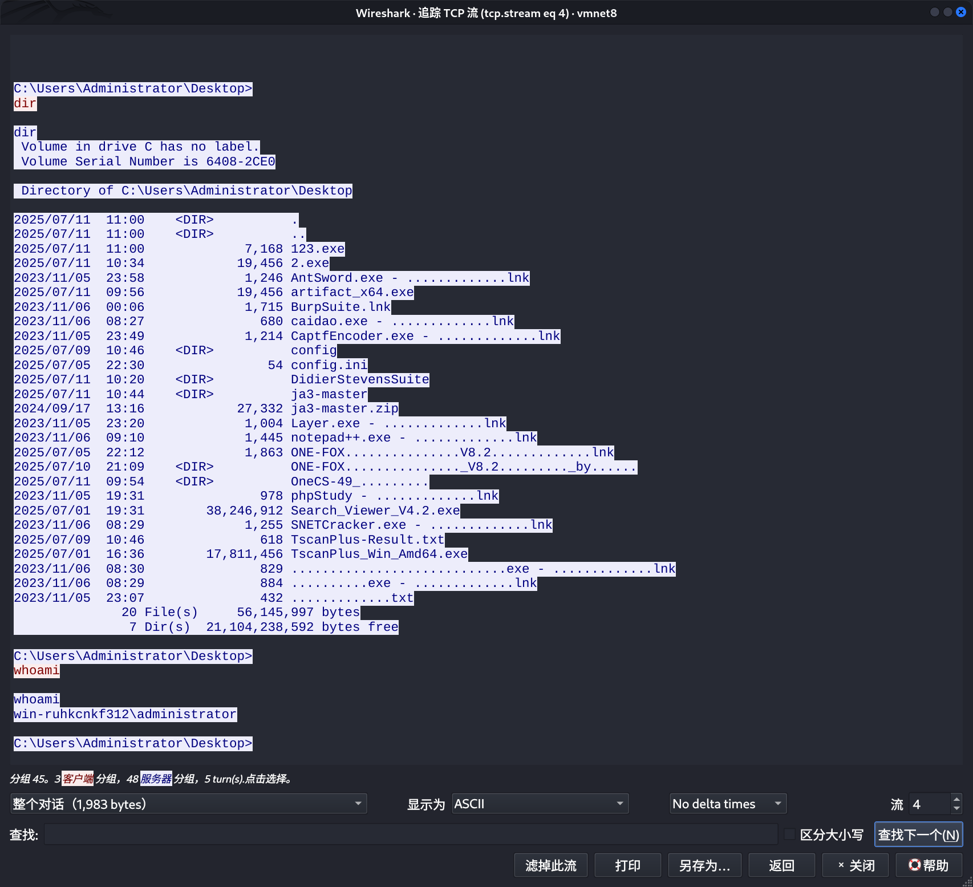Click the 'phpStudy' shortcut entry
This screenshot has height=887, width=973.
(x=395, y=496)
